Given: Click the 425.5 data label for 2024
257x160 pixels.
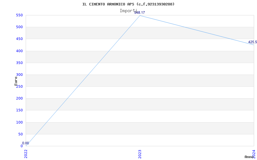Looking at the screenshot, I should 253,42.
